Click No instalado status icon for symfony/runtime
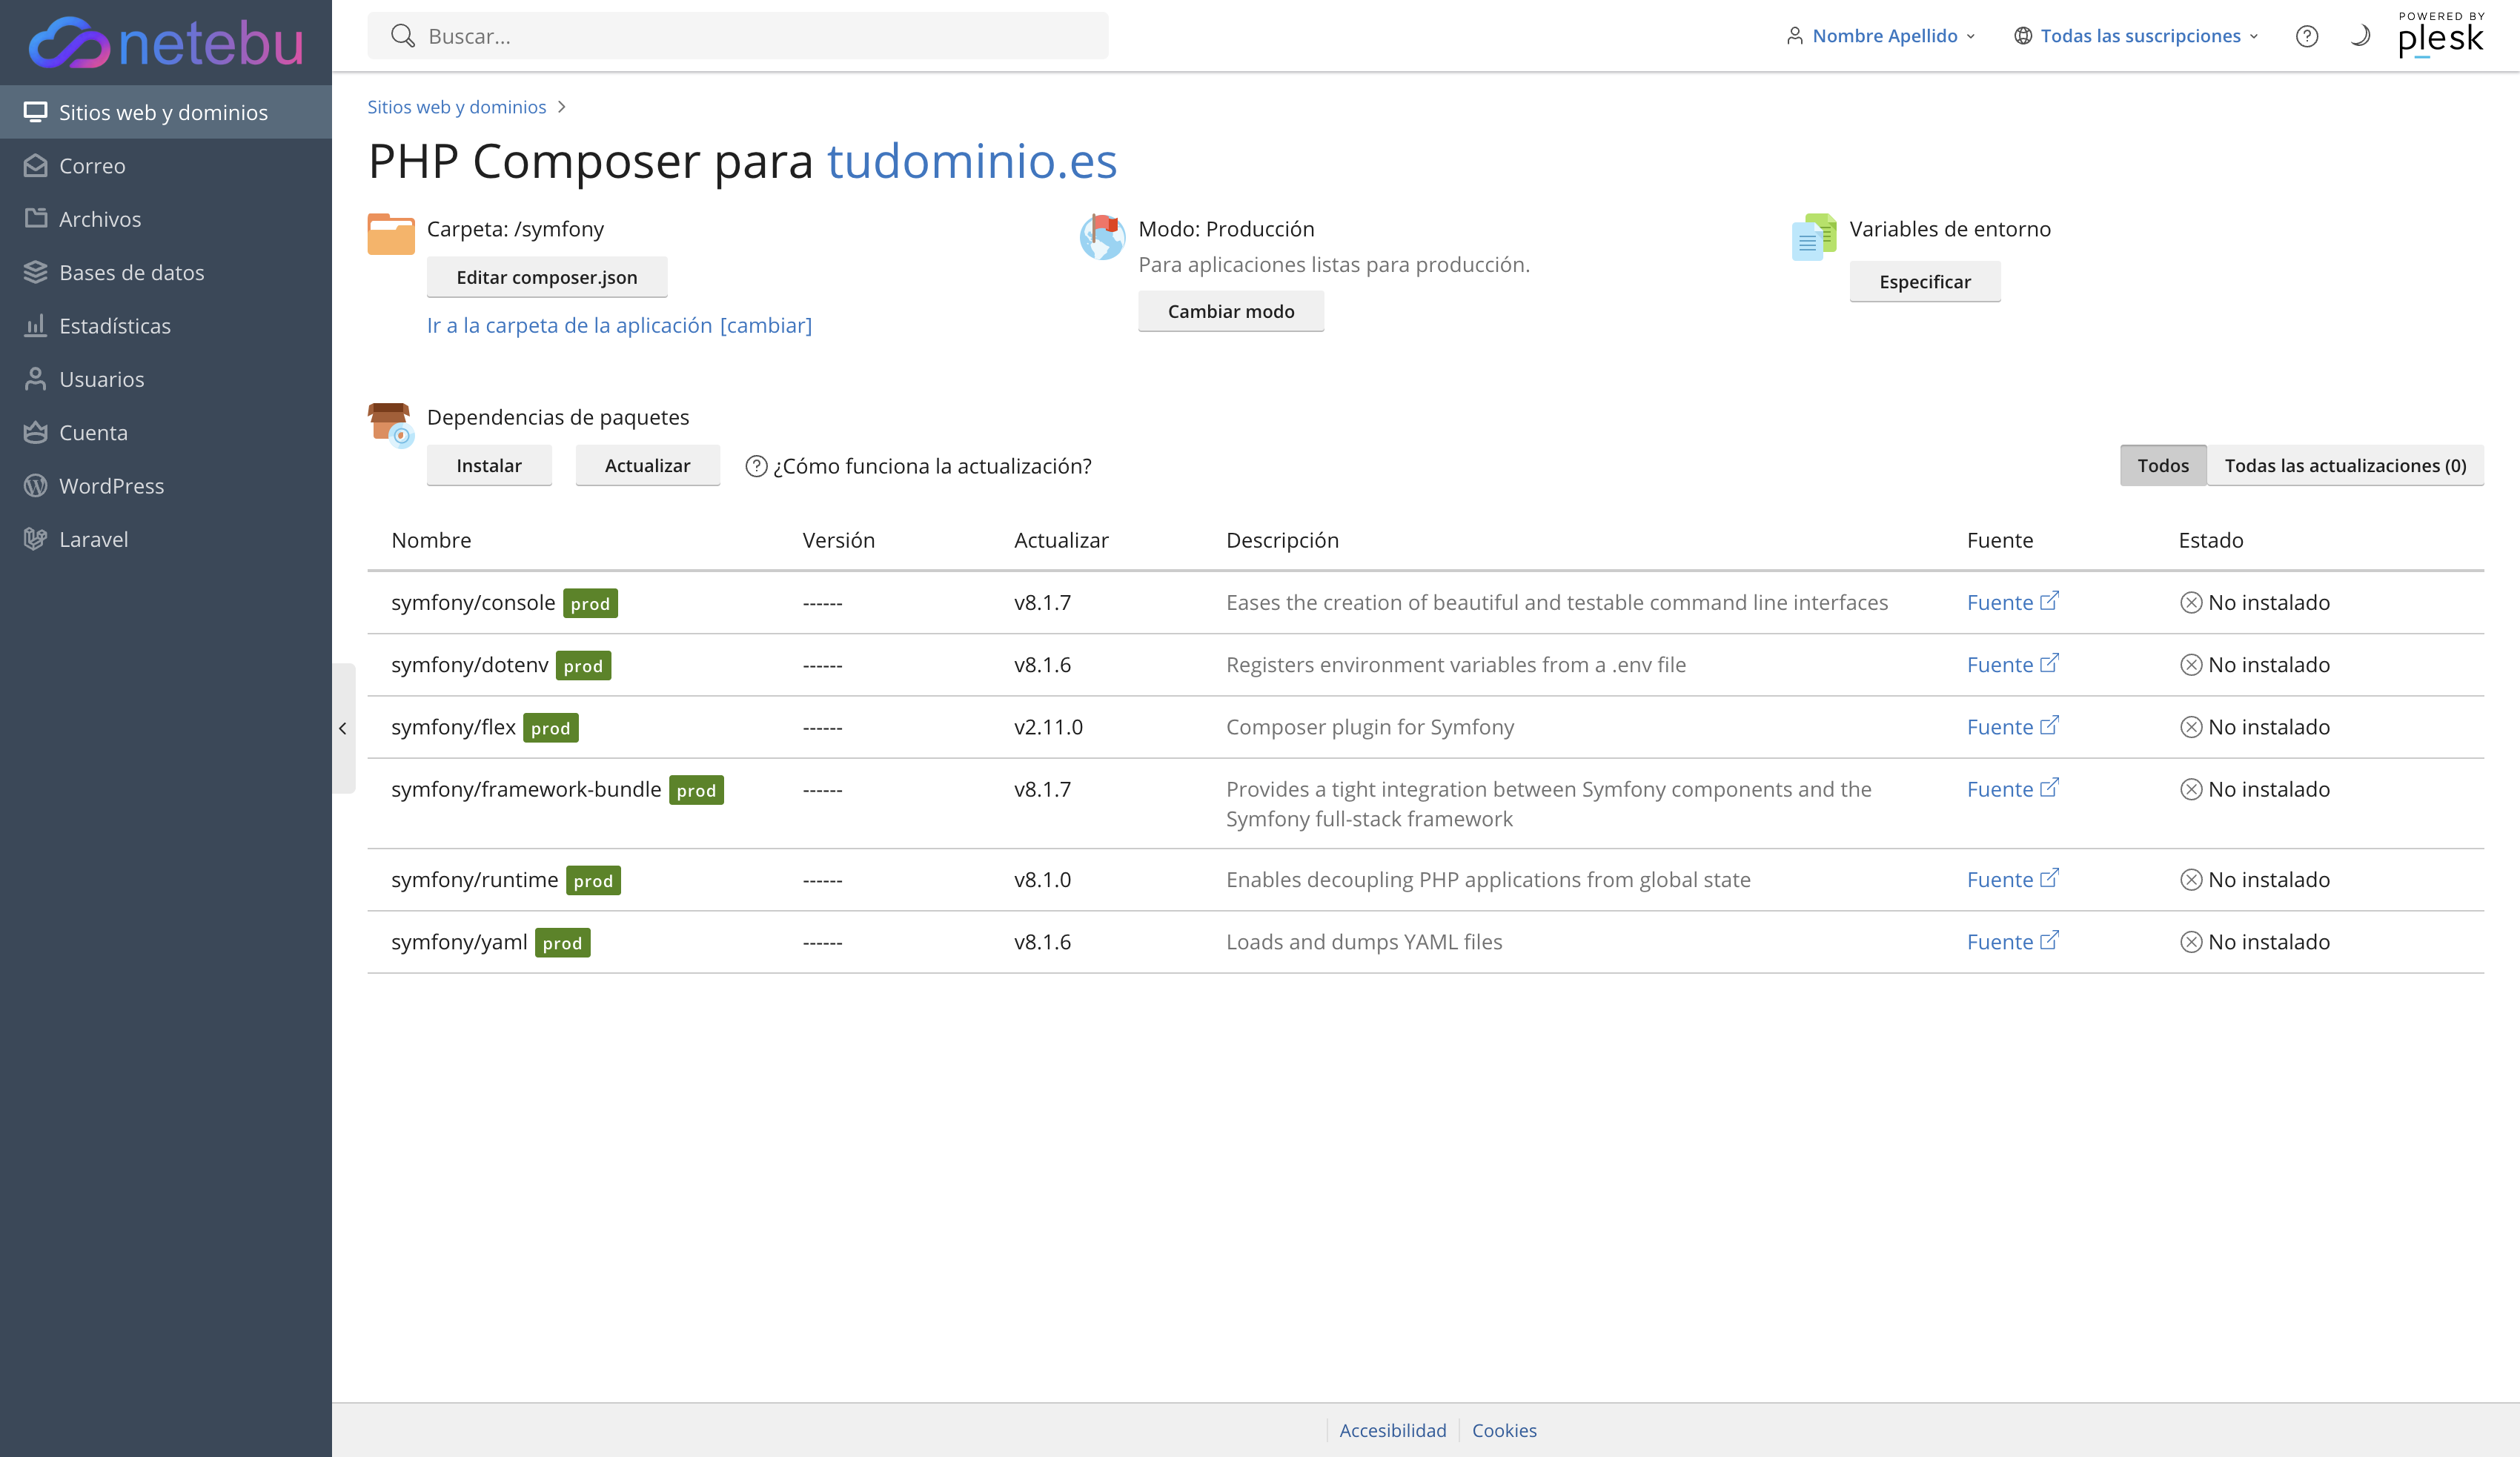 click(x=2190, y=880)
